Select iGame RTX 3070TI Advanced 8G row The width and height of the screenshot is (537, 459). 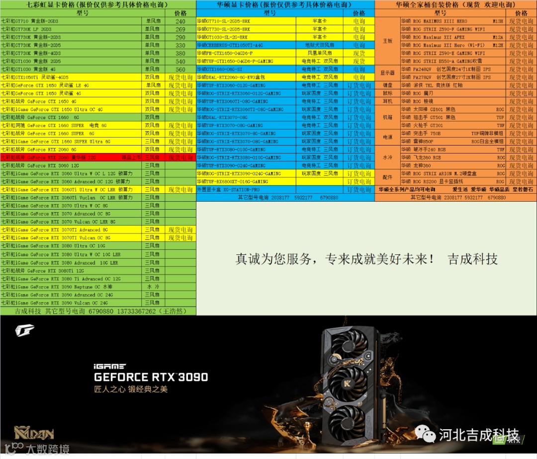click(x=98, y=230)
